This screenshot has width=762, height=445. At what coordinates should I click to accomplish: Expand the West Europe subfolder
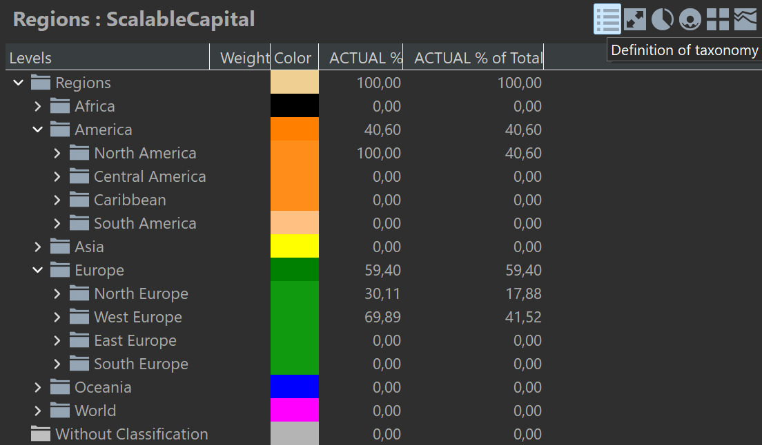(57, 317)
